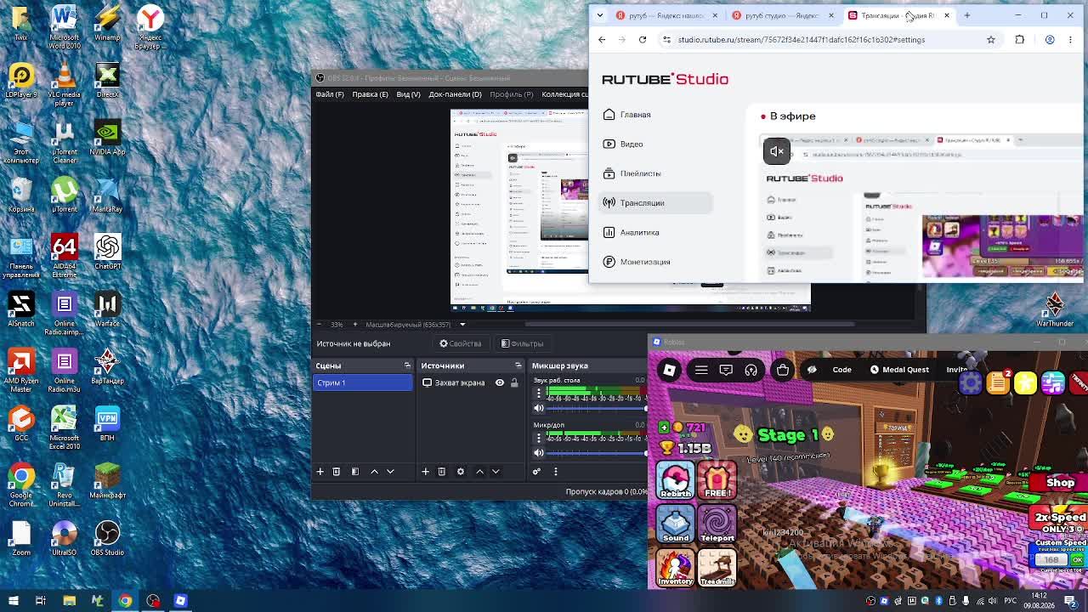
Task: Remove the selected scene in OBS
Action: click(x=337, y=471)
